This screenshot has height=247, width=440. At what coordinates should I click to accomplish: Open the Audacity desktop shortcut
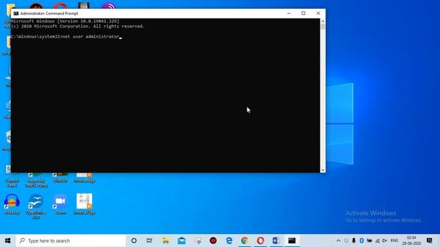tap(12, 204)
